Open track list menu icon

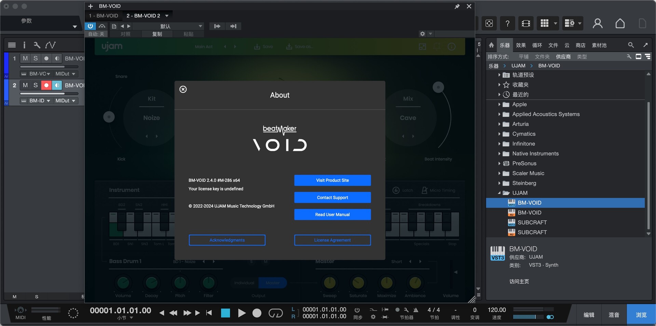12,45
